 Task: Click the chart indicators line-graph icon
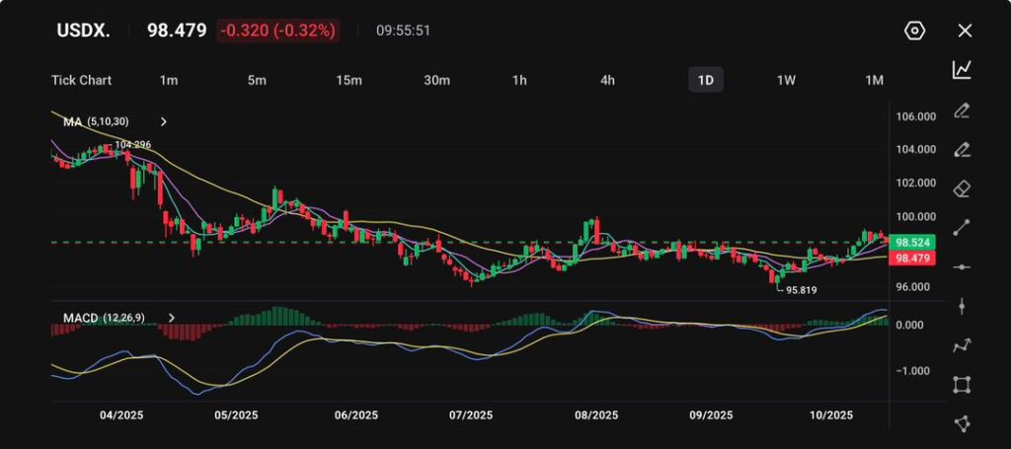963,70
